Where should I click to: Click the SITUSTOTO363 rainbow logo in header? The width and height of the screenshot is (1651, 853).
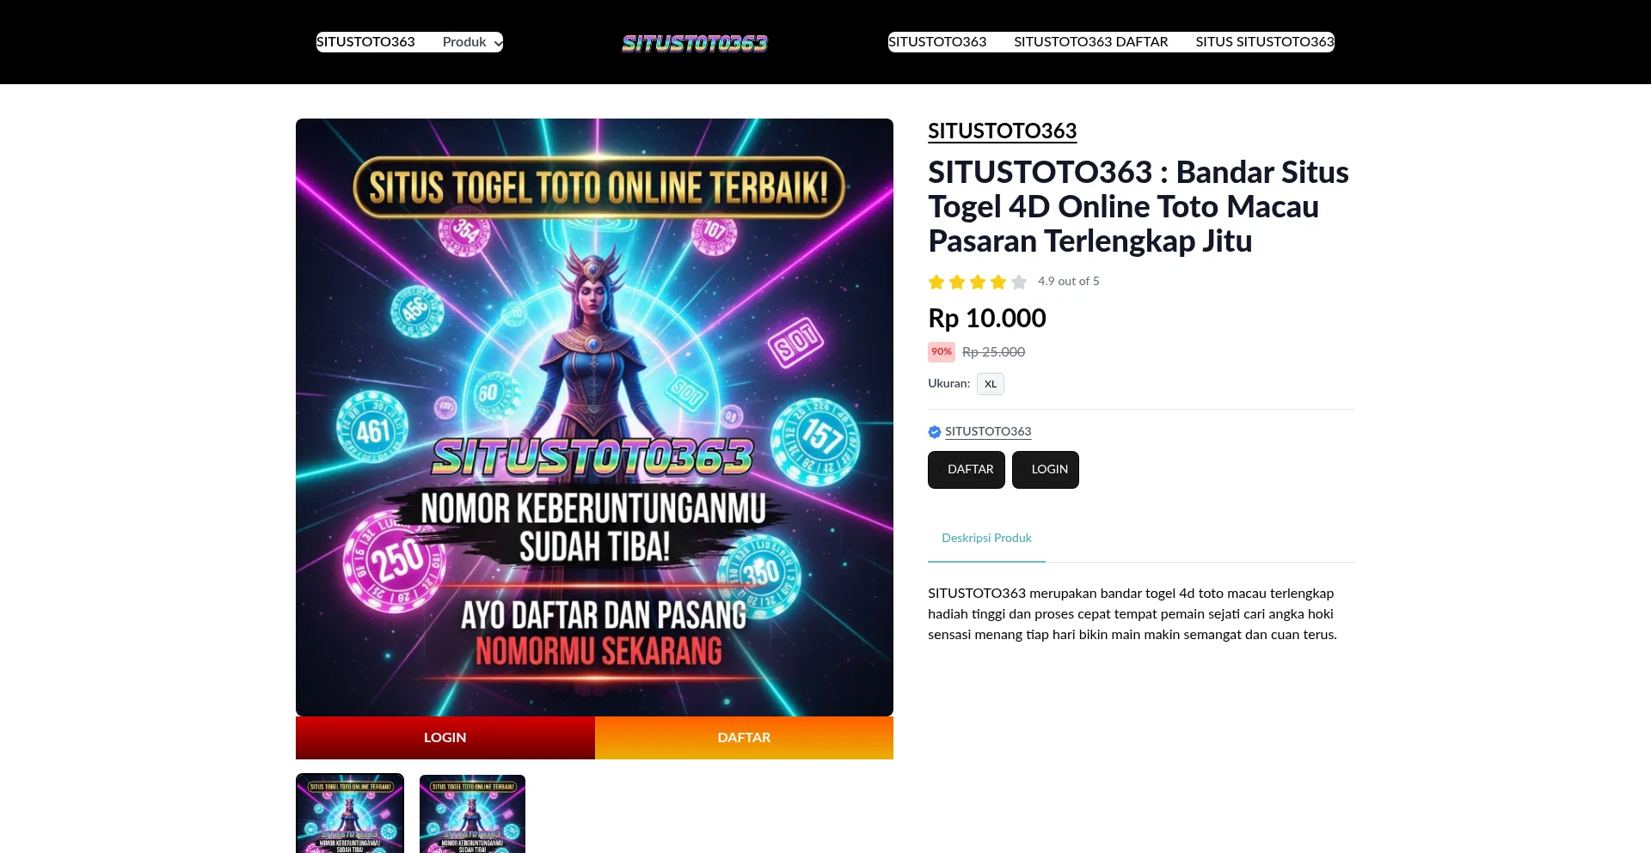[695, 43]
